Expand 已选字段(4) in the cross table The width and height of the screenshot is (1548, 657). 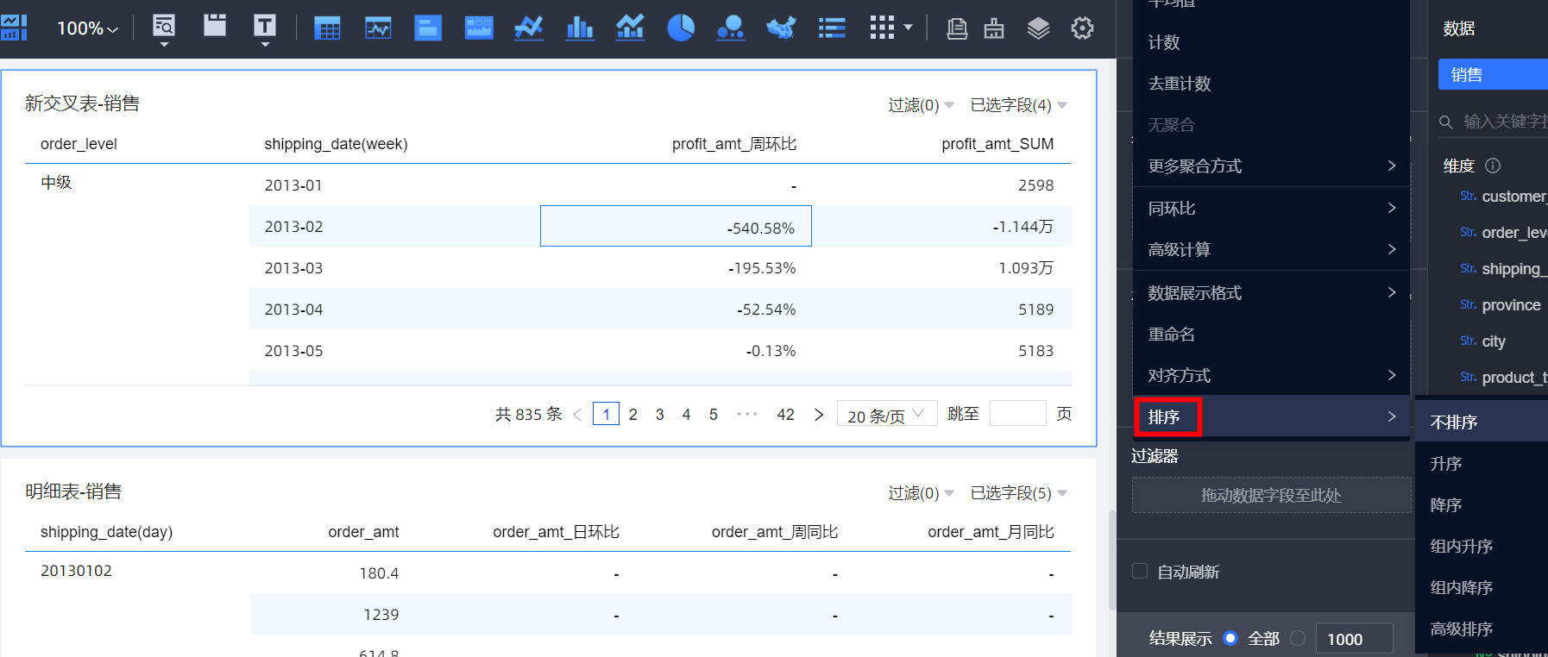point(1018,105)
